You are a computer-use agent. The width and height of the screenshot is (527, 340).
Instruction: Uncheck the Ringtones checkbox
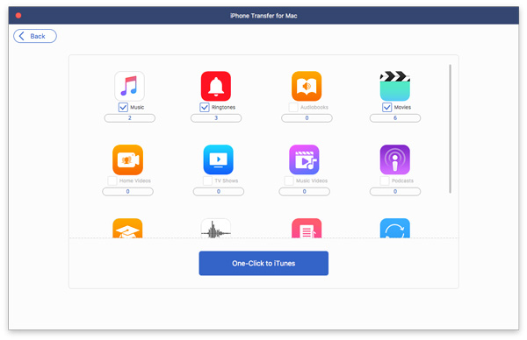[205, 107]
